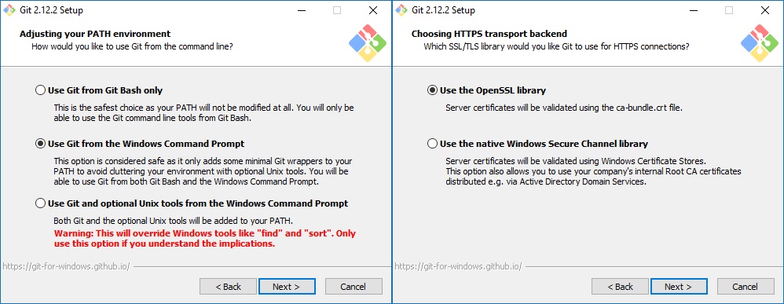Click the Git logo icon in left title bar
This screenshot has width=784, height=304.
[x=9, y=10]
